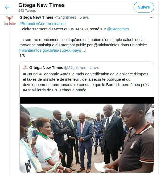Image resolution: width=161 pixels, height=175 pixels.
Task: Visit the @24gntimes mention in the tweet text
Action: click(118, 29)
